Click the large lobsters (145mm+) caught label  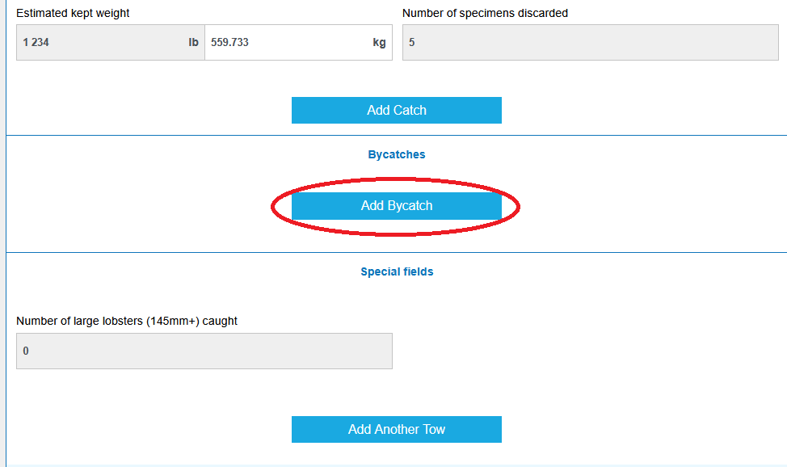click(x=127, y=321)
